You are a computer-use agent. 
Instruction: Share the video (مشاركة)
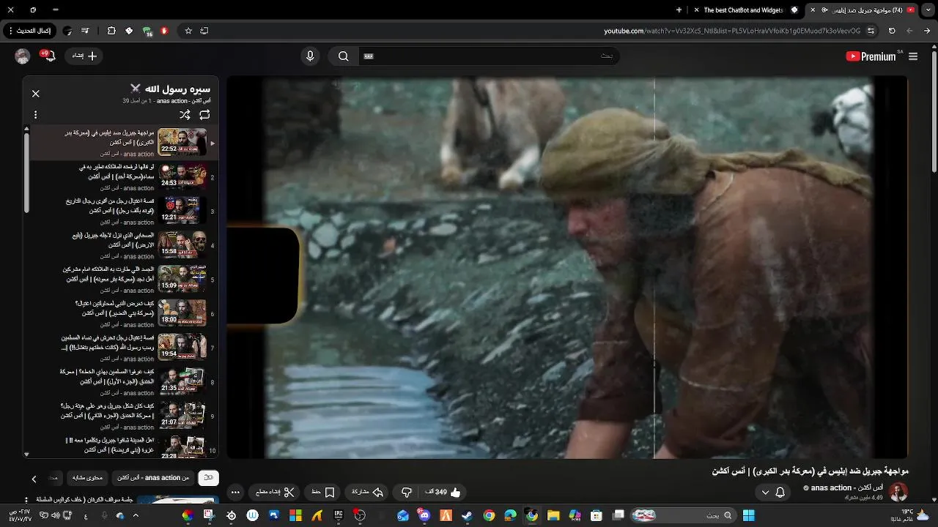[x=368, y=493]
